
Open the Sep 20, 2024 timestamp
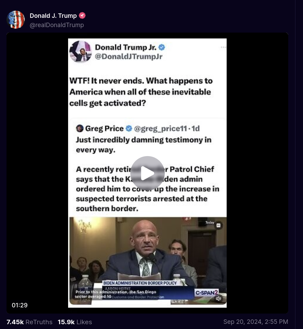(x=256, y=322)
